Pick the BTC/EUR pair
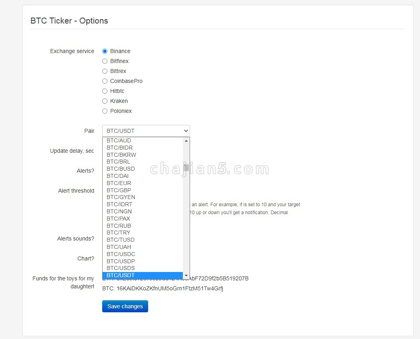420x339 pixels. 143,183
